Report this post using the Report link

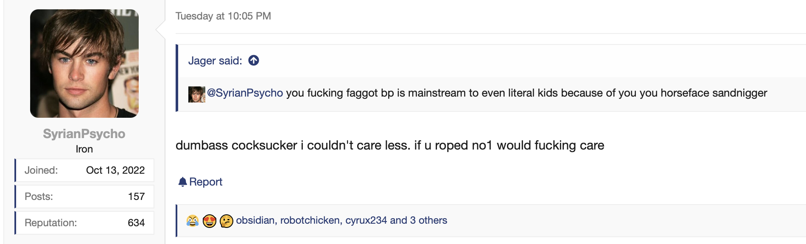coord(206,182)
